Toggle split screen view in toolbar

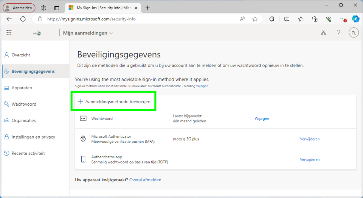[x=287, y=19]
